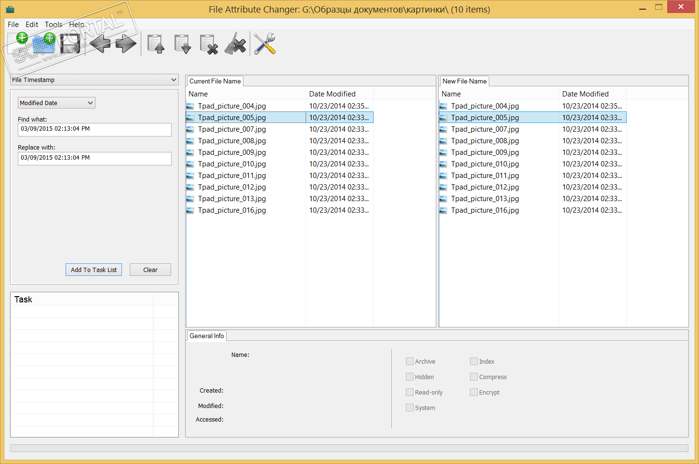Sort by Date Modified in Current File Name list

[339, 94]
